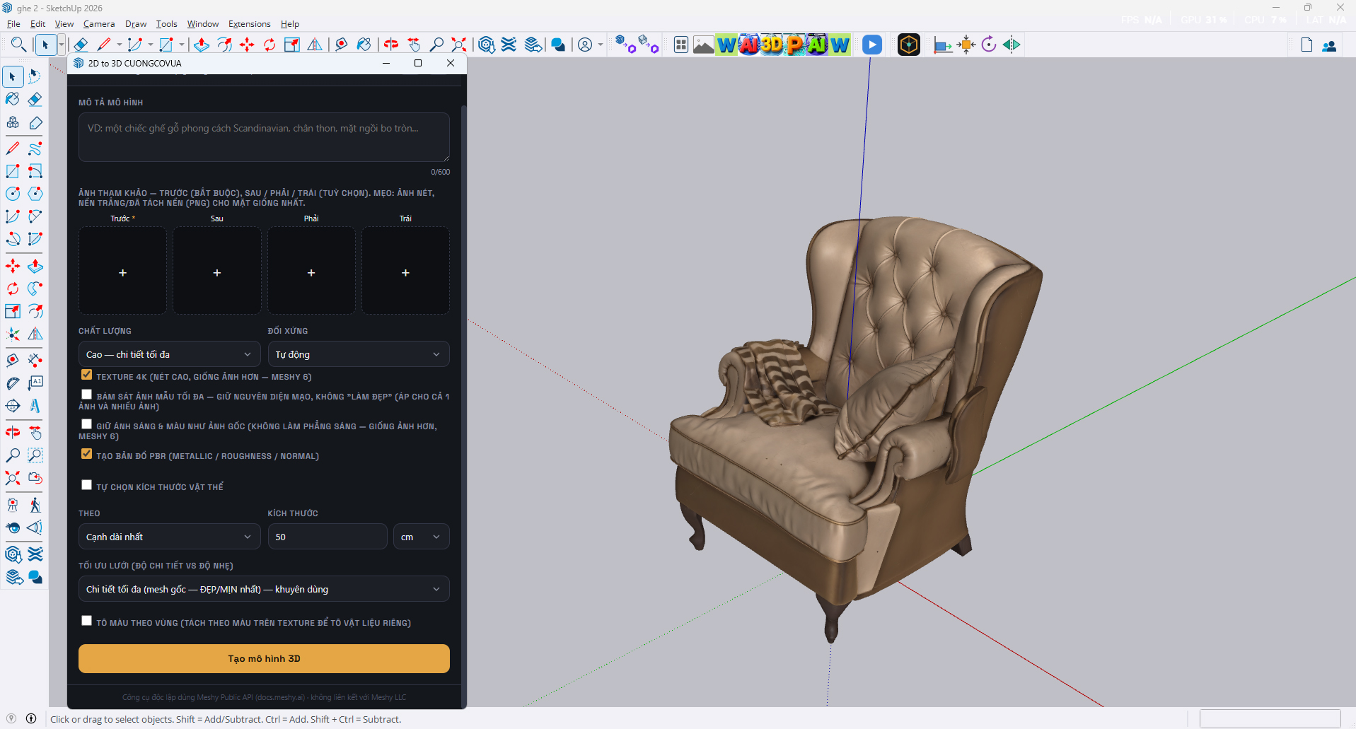Disable the TEXTURE 4K checkbox
This screenshot has height=729, width=1356.
coord(86,375)
